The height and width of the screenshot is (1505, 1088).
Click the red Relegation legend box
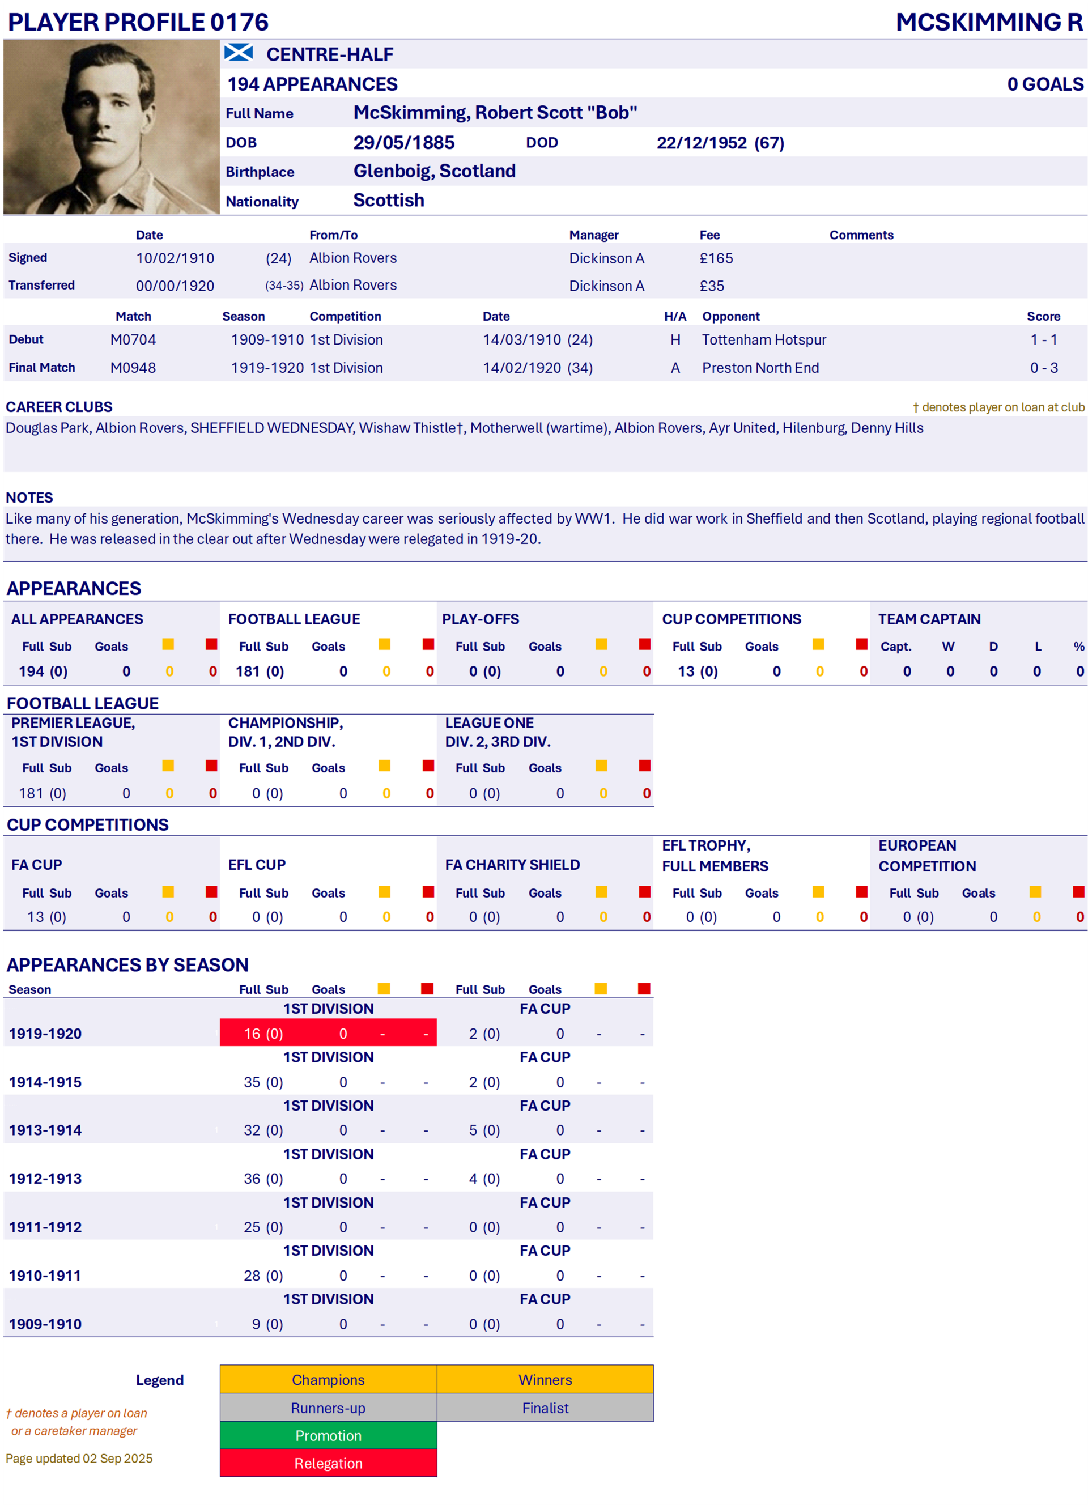pos(328,1464)
